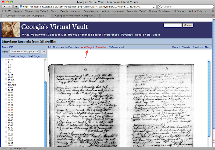215x150 pixels.
Task: Open the Blogger: Dashboard bookmark
Action: (x=159, y=11)
